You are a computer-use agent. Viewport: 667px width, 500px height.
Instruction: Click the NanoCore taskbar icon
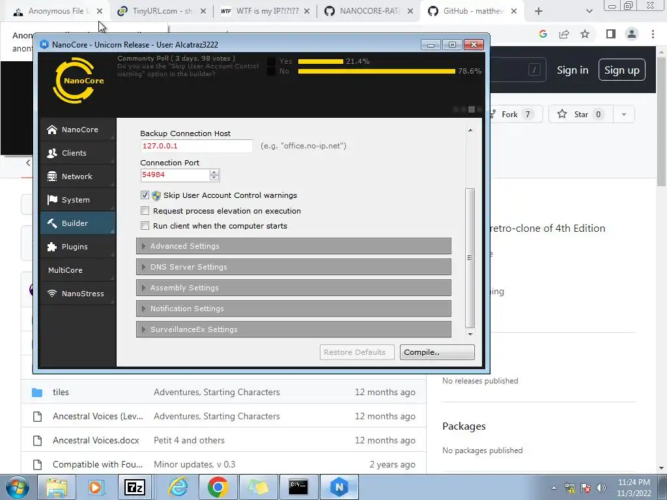pyautogui.click(x=339, y=487)
